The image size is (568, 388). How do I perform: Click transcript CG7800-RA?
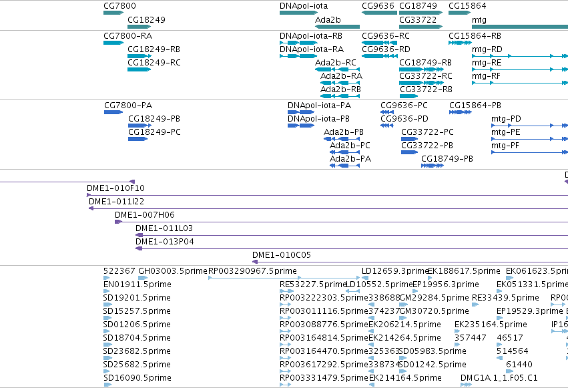(x=128, y=36)
